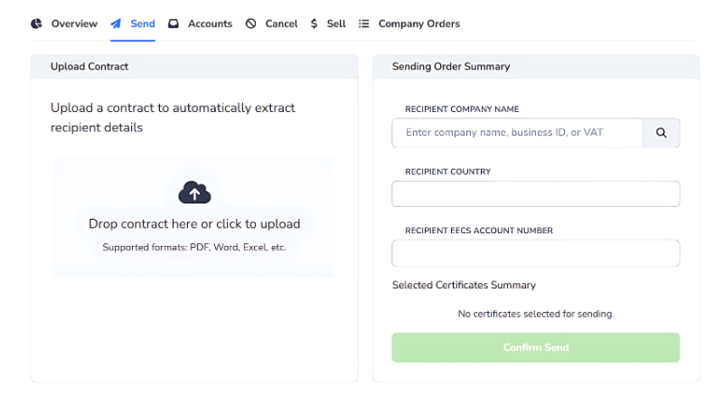Click Drop contract here upload text
The height and width of the screenshot is (405, 723).
tap(194, 223)
